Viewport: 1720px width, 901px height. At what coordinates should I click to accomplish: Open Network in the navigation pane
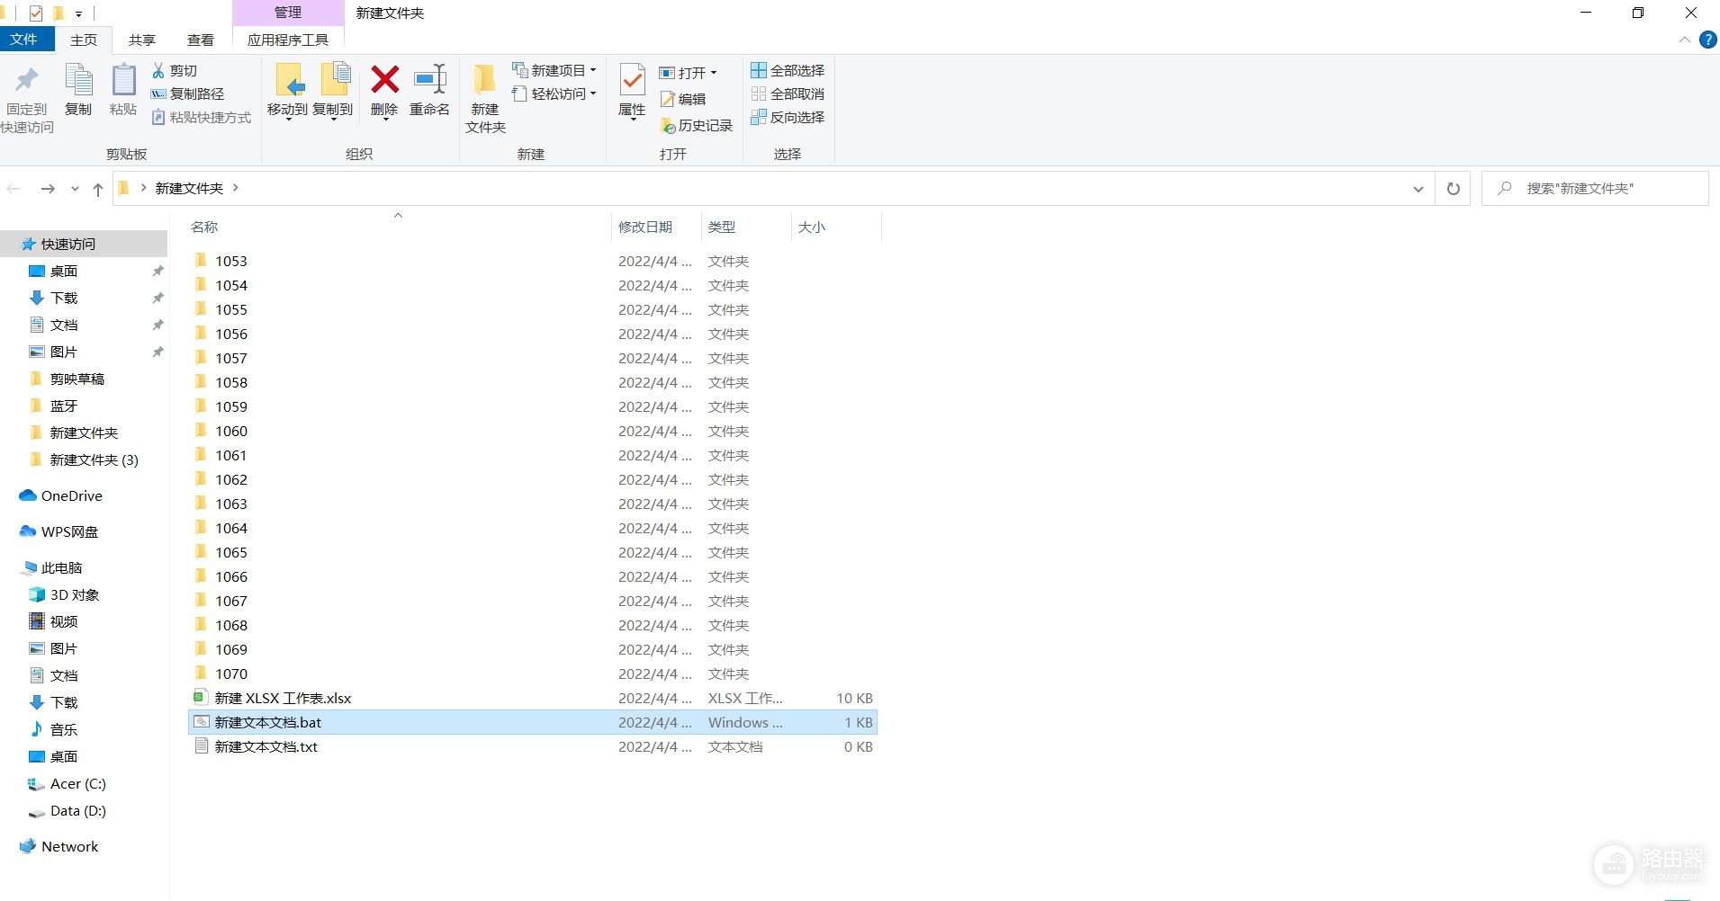point(59,846)
